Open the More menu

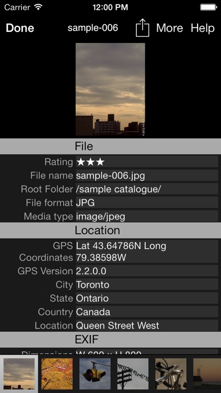(x=169, y=28)
